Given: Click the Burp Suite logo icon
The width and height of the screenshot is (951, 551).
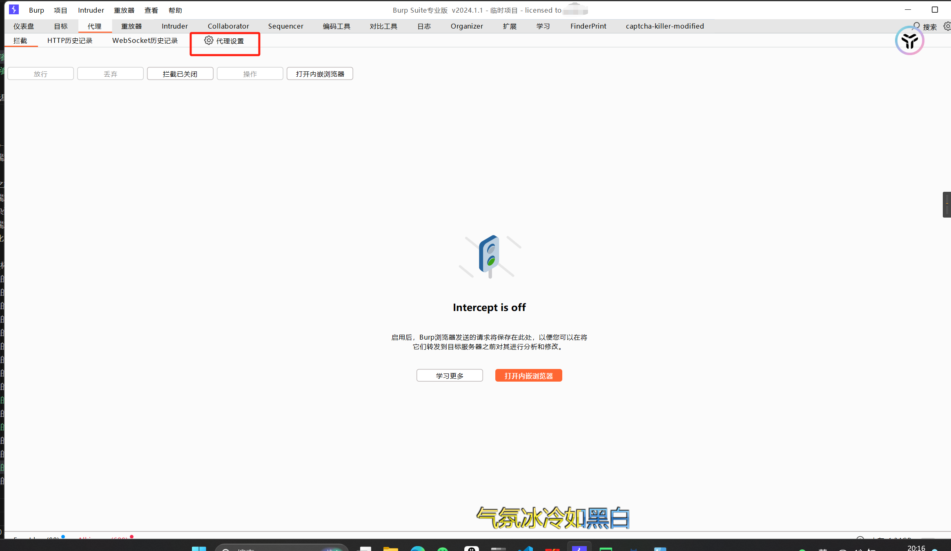Looking at the screenshot, I should coord(14,9).
